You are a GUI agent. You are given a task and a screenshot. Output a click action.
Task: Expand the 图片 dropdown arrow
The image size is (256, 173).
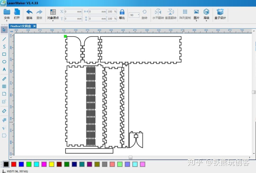(196, 21)
